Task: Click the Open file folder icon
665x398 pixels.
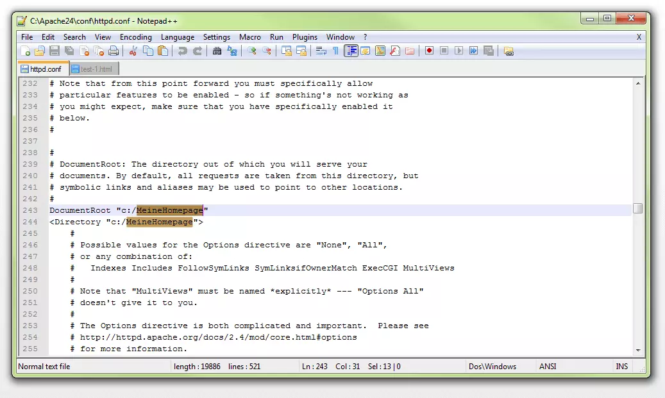Action: 40,51
